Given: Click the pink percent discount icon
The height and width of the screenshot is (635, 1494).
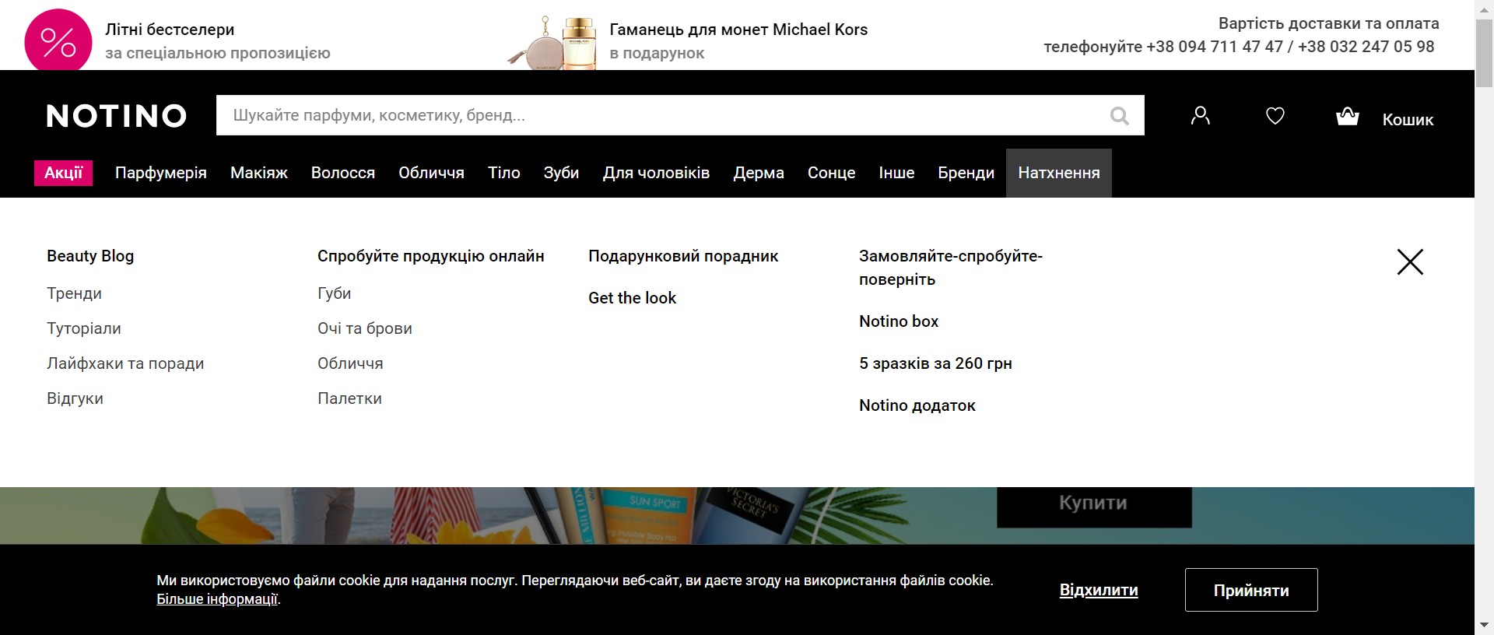Looking at the screenshot, I should [58, 41].
